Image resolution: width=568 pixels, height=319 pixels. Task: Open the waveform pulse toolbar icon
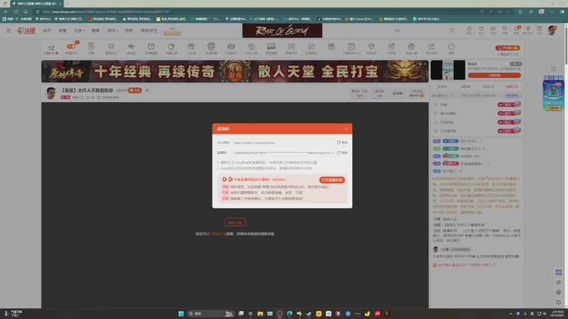pos(131,47)
